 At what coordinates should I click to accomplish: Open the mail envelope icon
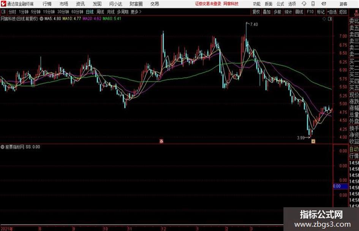(x=324, y=4)
